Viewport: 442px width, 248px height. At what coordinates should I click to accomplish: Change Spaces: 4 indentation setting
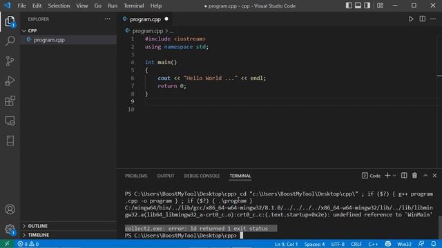(x=314, y=244)
